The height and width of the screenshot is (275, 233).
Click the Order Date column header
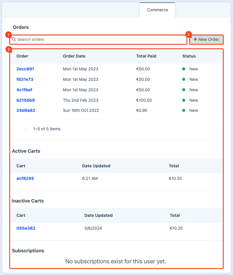(x=74, y=56)
